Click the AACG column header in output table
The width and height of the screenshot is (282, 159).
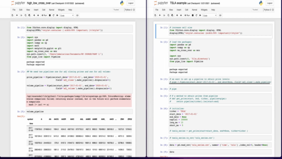[56, 119]
